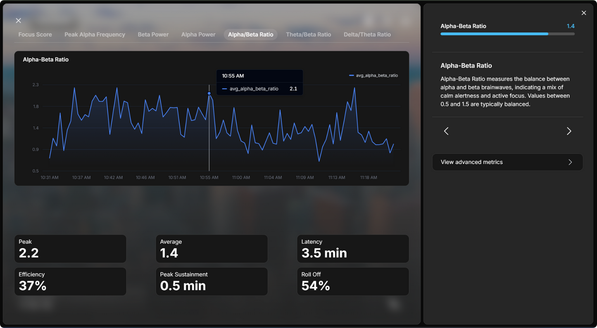This screenshot has height=328, width=597.
Task: Go to previous metric with left chevron
Action: 446,131
